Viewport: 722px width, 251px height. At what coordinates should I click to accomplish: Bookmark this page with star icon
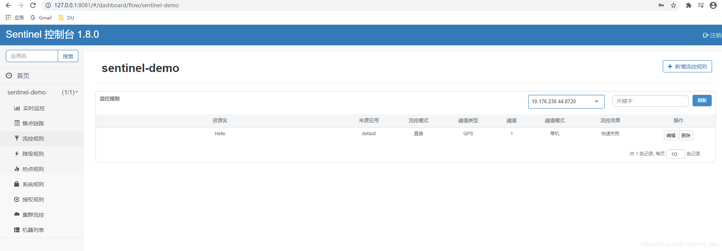coord(673,5)
